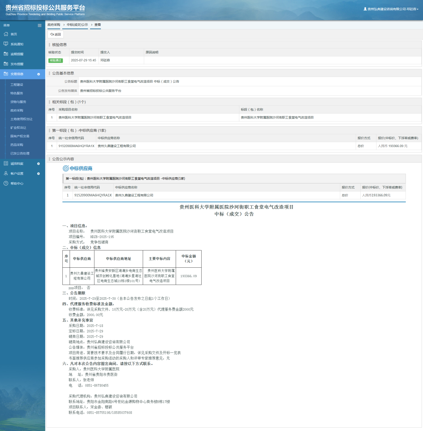Open the 邓廷容 user account dropdown caret
Viewport: 423px width, 431px height.
coord(418,10)
